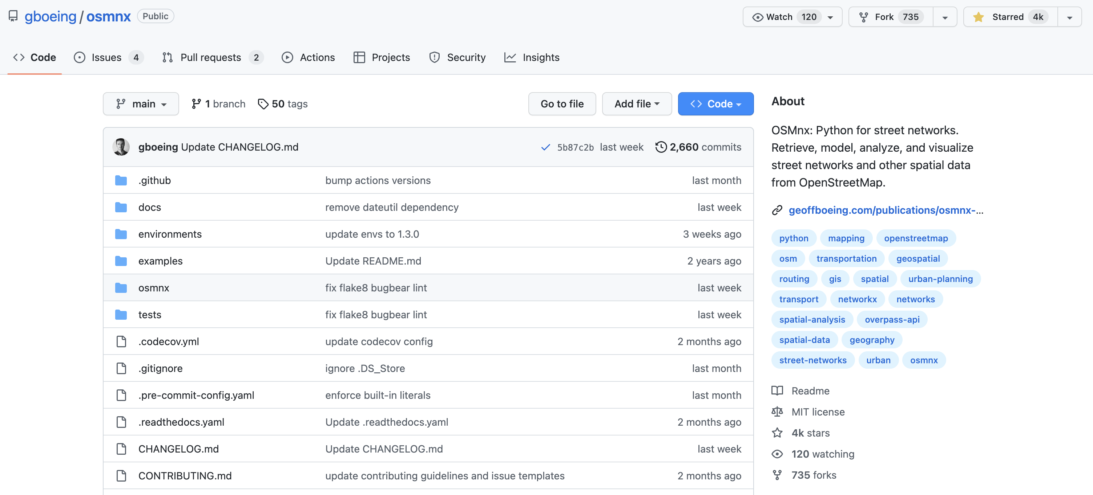Click the eye icon beside 120 watching
The image size is (1093, 495).
[x=777, y=454]
